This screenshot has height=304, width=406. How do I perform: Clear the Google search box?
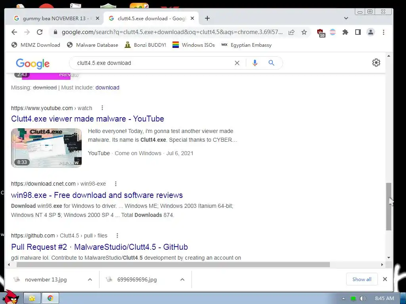tap(237, 63)
